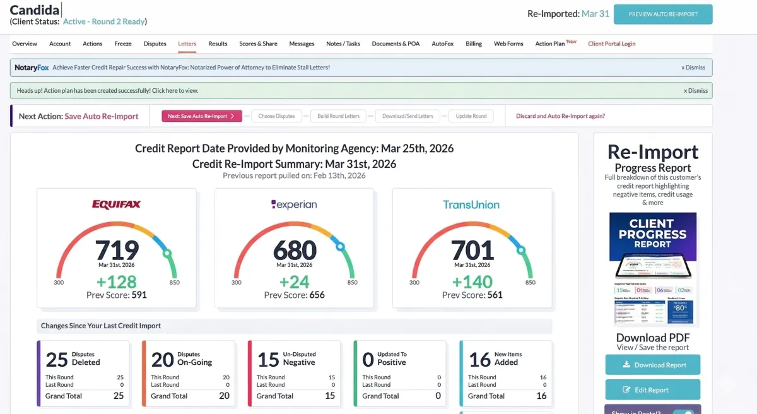This screenshot has height=414, width=757.
Task: Open the Disputes tab
Action: pos(155,44)
